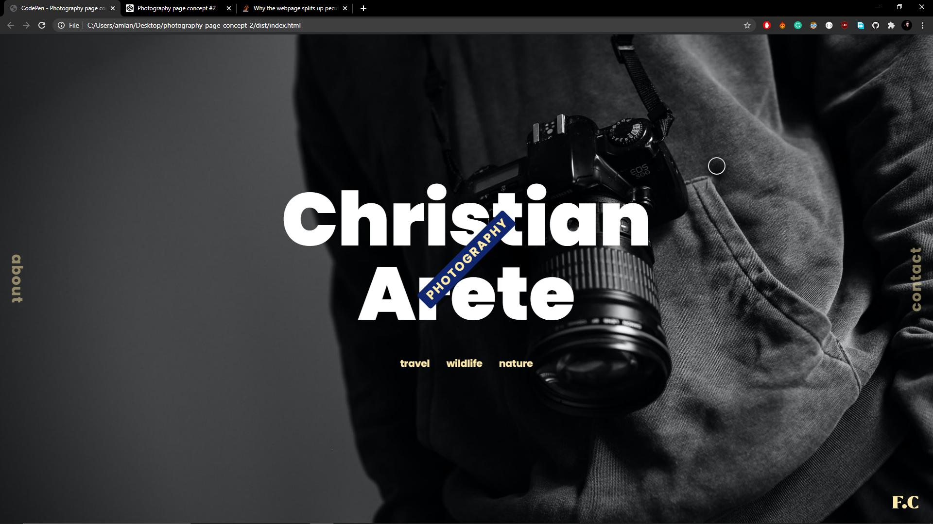933x524 pixels.
Task: Click the F.C logo in the corner
Action: (x=905, y=502)
